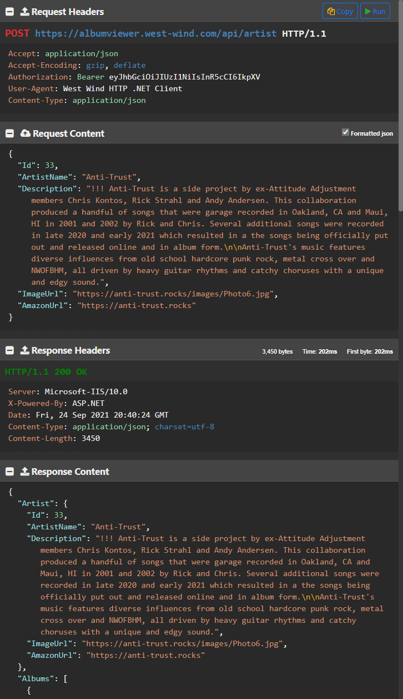Click the HTTP/1.1 200 OK status line
The image size is (403, 699).
pos(46,371)
